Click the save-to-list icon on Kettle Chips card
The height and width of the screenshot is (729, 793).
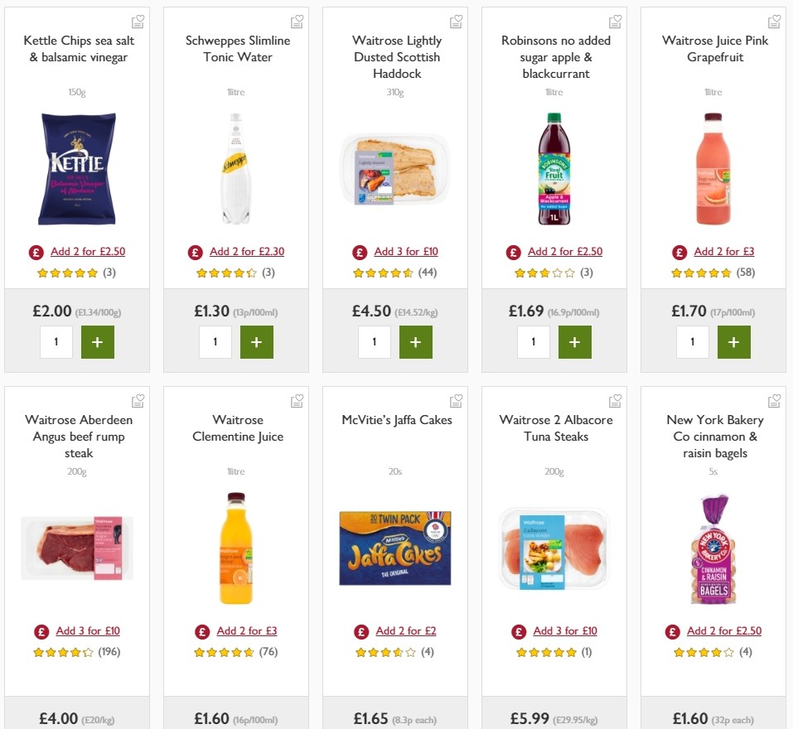pyautogui.click(x=138, y=21)
